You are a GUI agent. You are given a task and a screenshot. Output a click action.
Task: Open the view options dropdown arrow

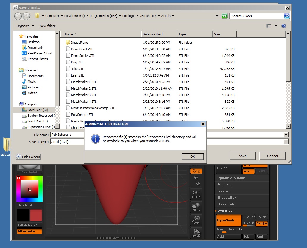coord(276,26)
